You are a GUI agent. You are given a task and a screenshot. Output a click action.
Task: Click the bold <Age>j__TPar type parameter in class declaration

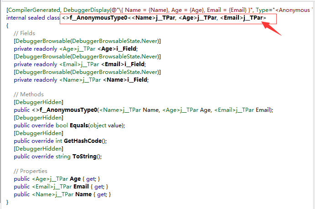[x=197, y=18]
